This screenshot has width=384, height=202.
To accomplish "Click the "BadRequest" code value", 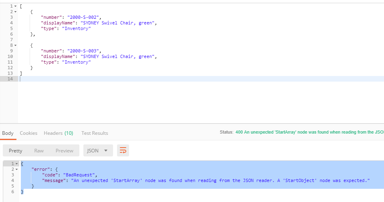I will pyautogui.click(x=79, y=175).
